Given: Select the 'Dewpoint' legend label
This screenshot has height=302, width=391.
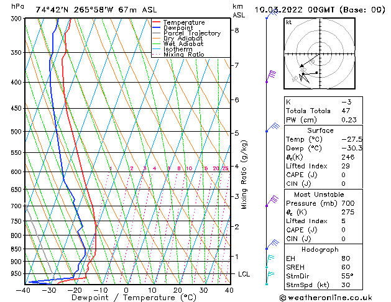Looking at the screenshot, I should pos(178,28).
